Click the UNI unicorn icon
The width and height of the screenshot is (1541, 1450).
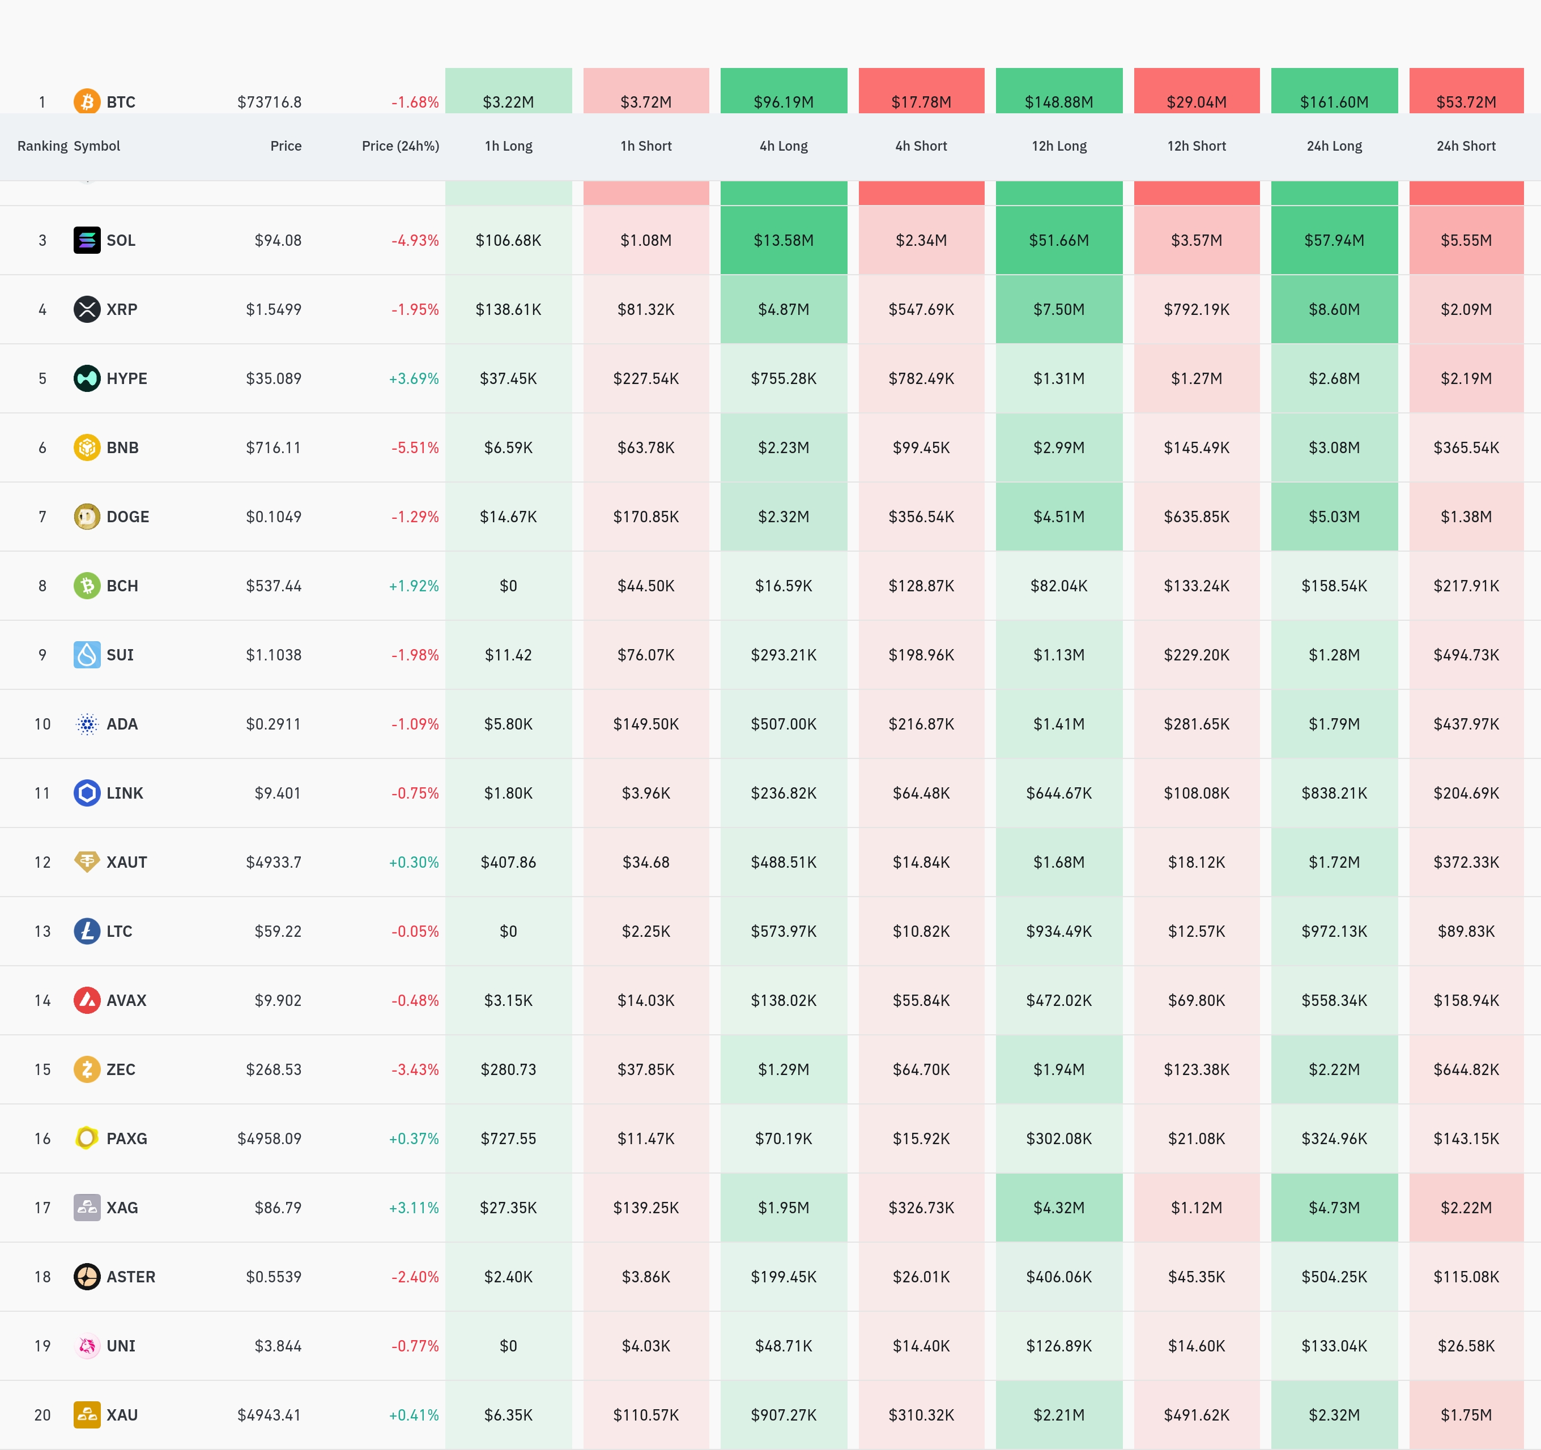click(87, 1345)
